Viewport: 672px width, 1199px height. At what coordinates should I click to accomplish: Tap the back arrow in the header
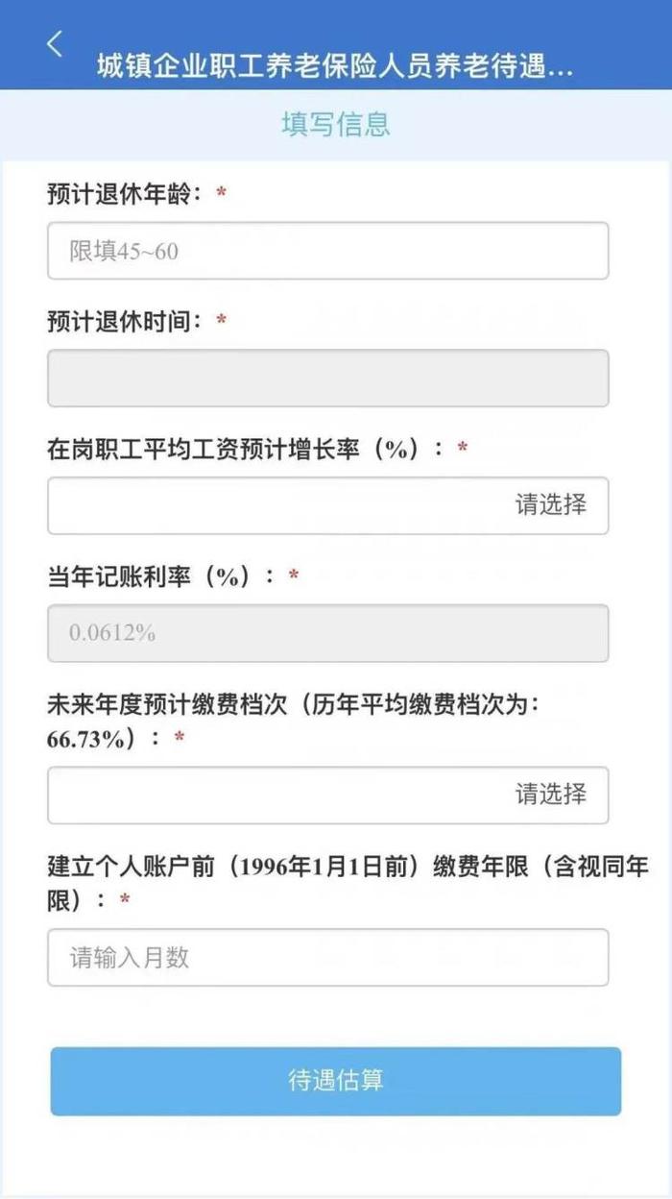[x=53, y=42]
